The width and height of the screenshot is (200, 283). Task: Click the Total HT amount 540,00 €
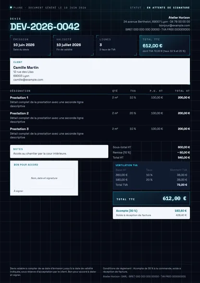pyautogui.click(x=184, y=157)
